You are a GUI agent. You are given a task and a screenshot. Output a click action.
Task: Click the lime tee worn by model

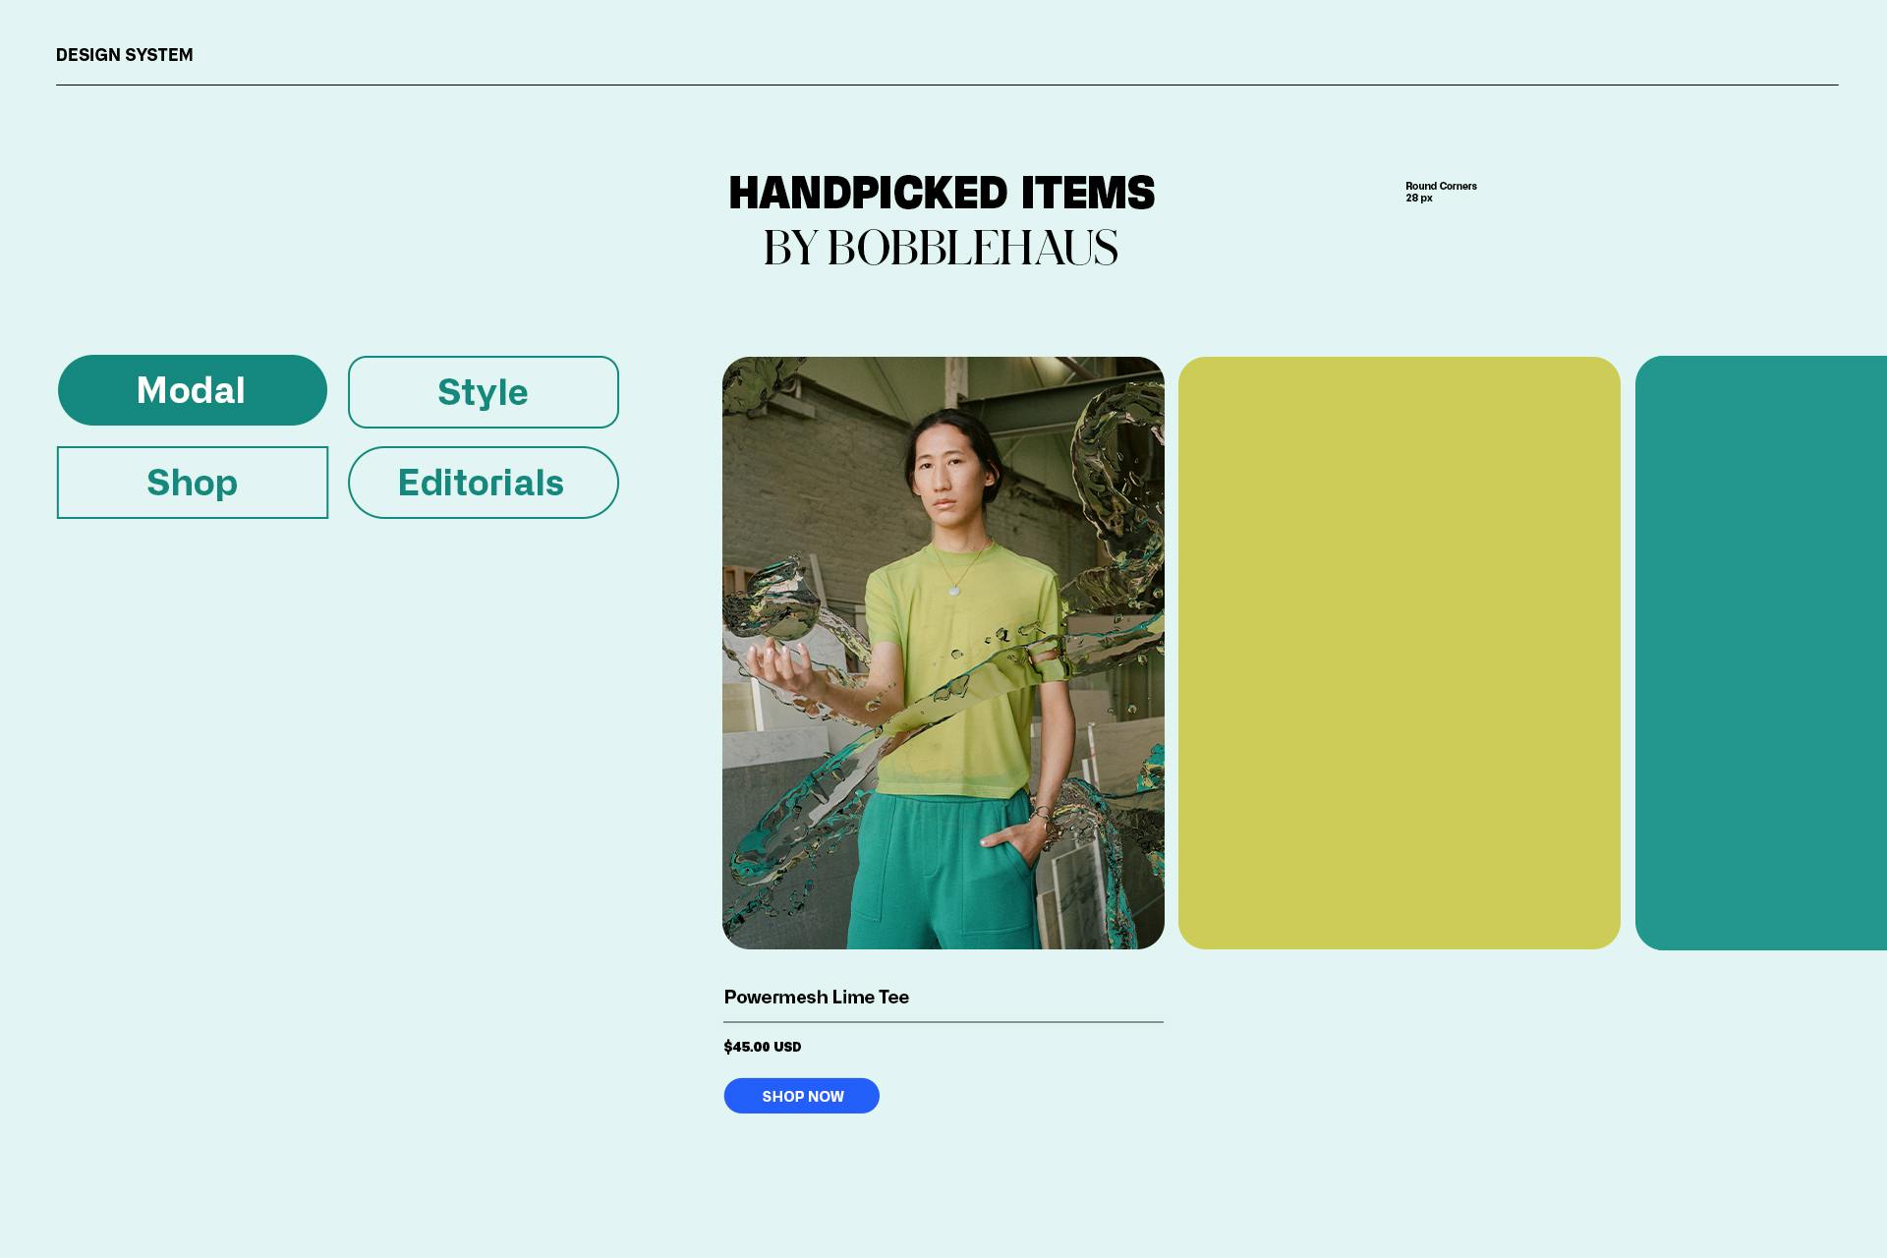click(963, 668)
